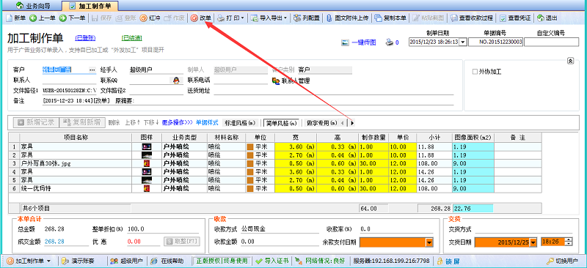
Task: Click 图文附件上传 attachment upload
Action: 347,18
